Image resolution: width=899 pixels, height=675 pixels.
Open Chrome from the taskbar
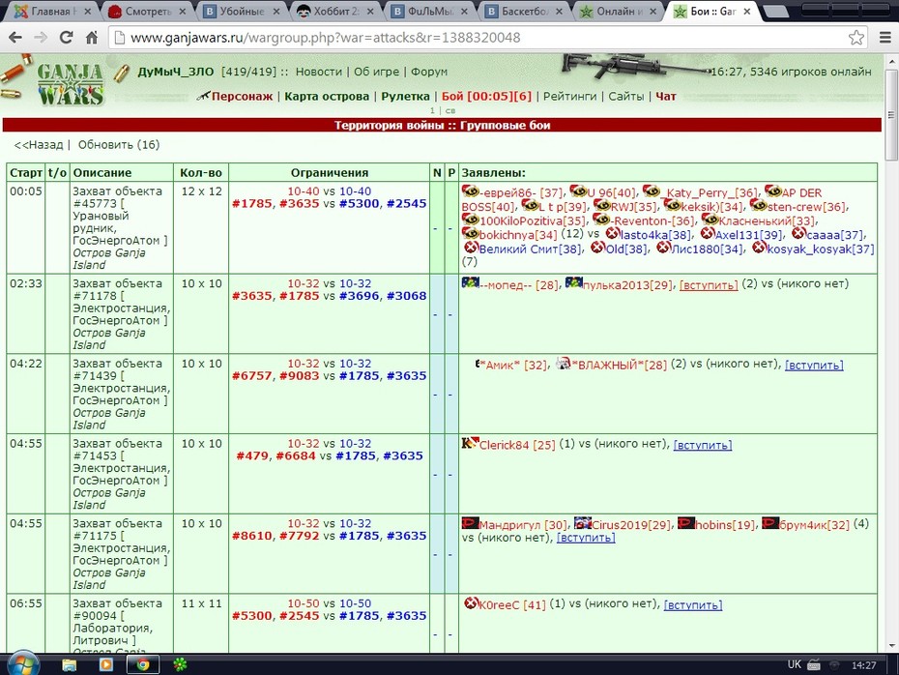point(142,664)
